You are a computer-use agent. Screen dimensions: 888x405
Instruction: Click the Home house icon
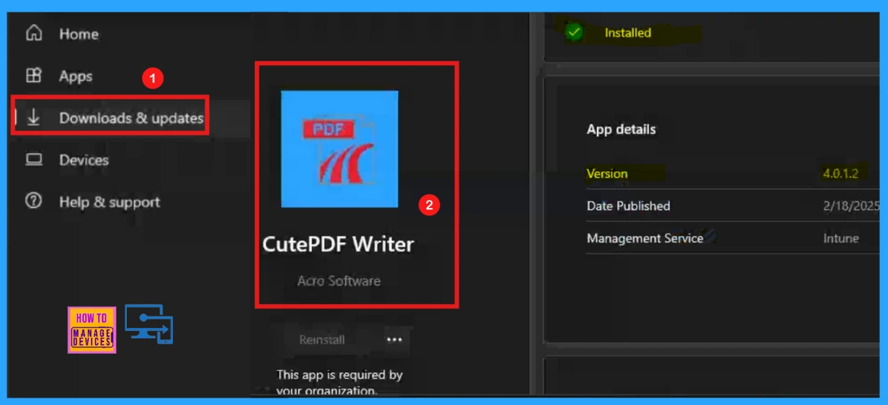34,34
